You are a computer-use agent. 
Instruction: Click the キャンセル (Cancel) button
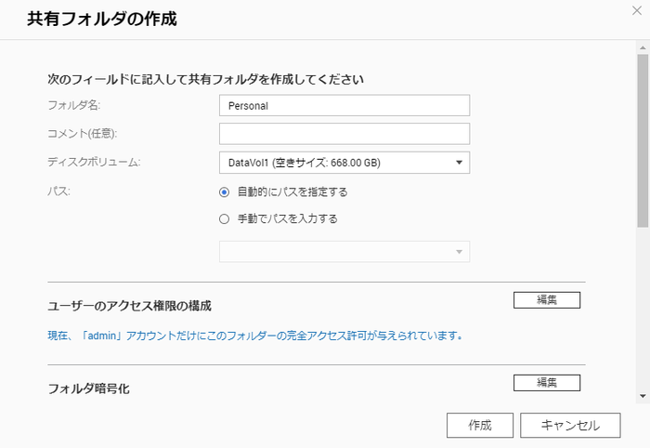[x=570, y=425]
